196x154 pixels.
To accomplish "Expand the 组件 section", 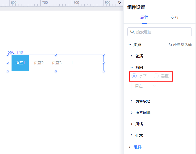I will tap(130, 147).
